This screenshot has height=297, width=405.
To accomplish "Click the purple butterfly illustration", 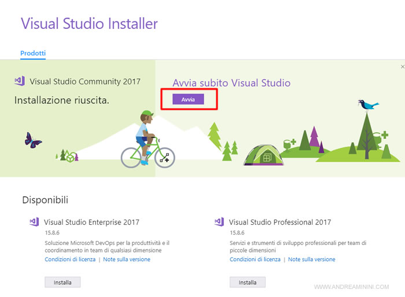I will [x=33, y=139].
